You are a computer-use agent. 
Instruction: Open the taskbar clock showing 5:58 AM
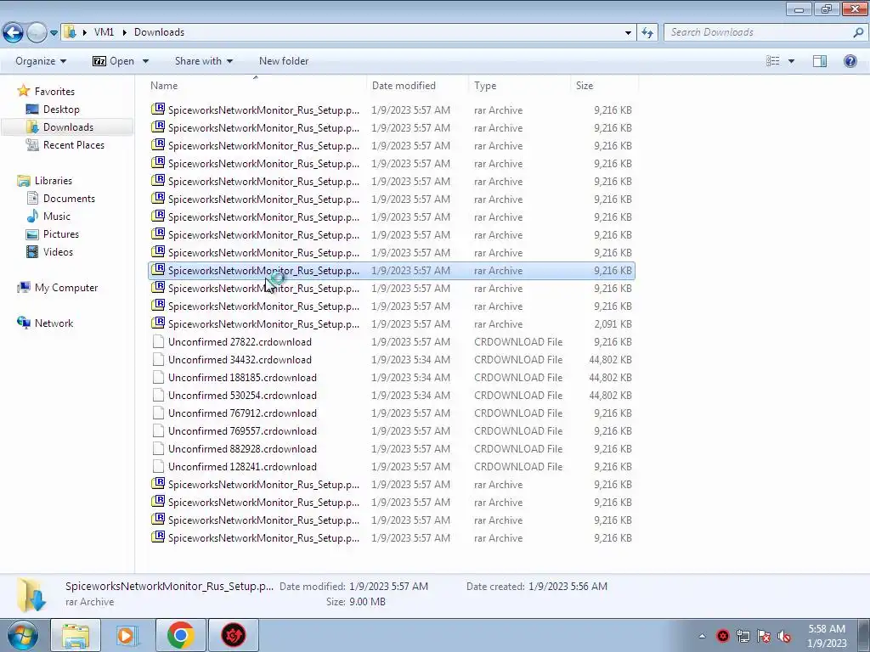coord(827,636)
